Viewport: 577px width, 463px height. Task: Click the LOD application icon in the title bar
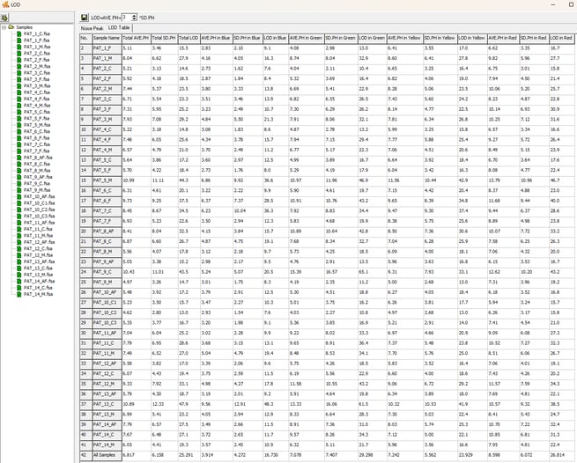[x=5, y=4]
